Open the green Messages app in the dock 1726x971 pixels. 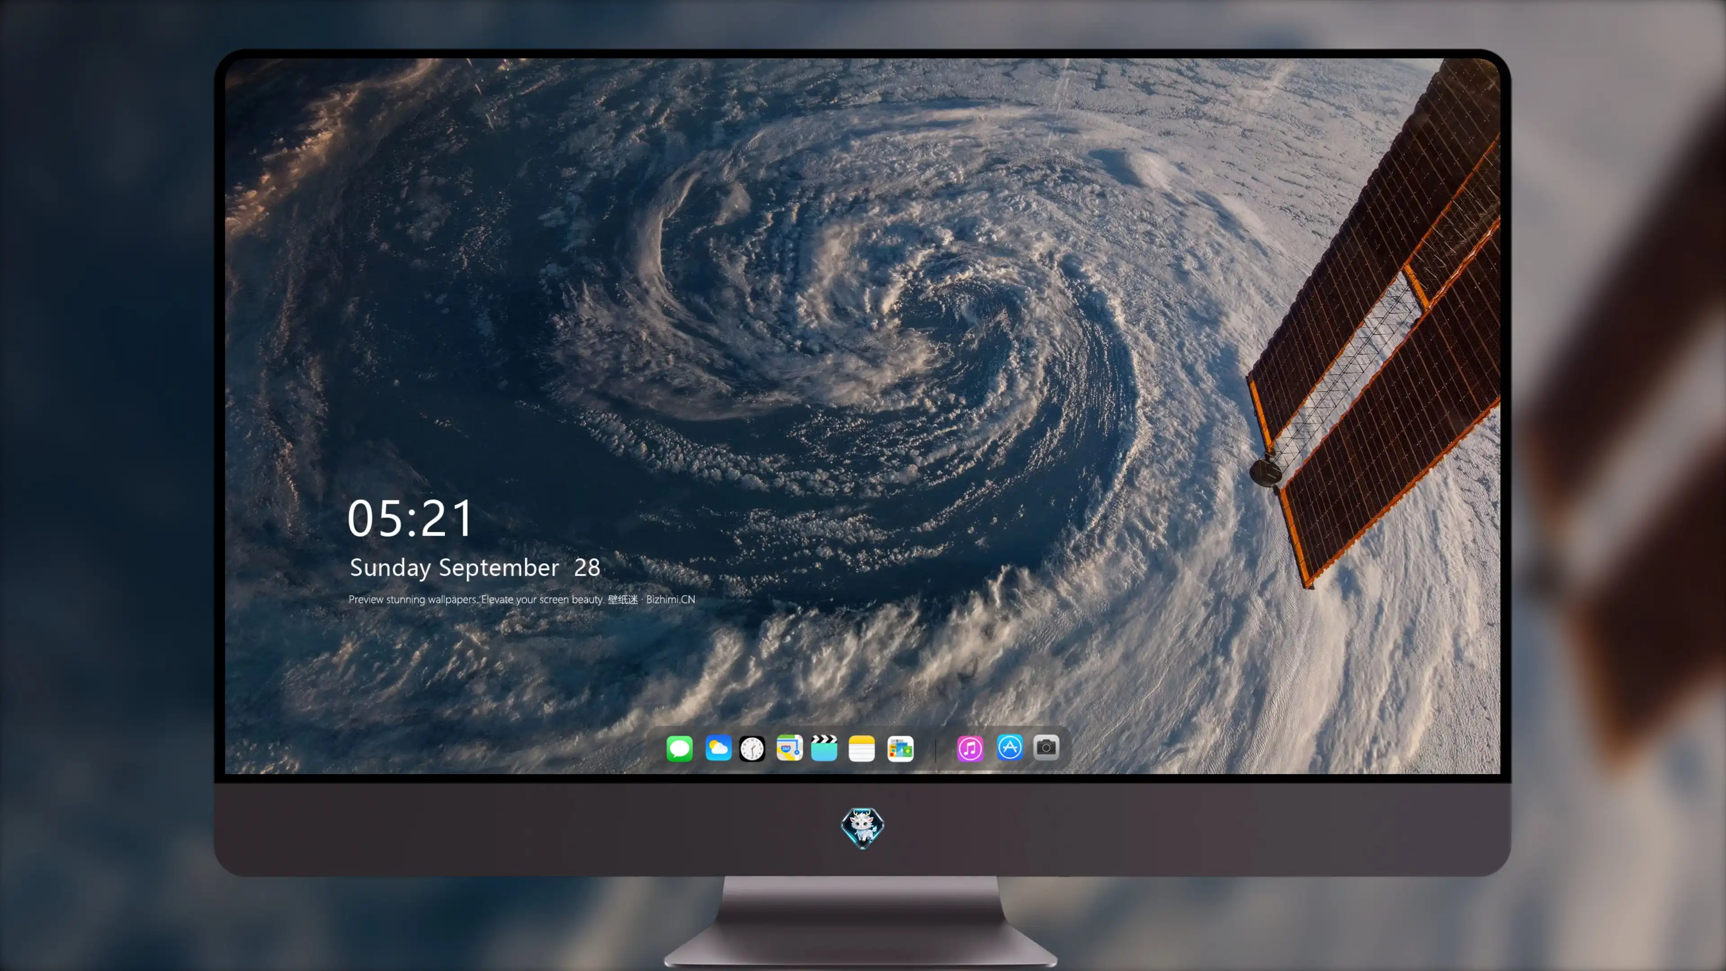[x=680, y=748]
